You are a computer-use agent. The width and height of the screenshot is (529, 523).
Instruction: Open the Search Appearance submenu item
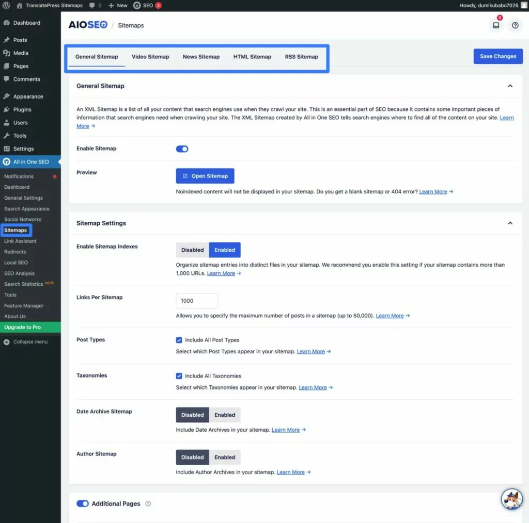[27, 209]
